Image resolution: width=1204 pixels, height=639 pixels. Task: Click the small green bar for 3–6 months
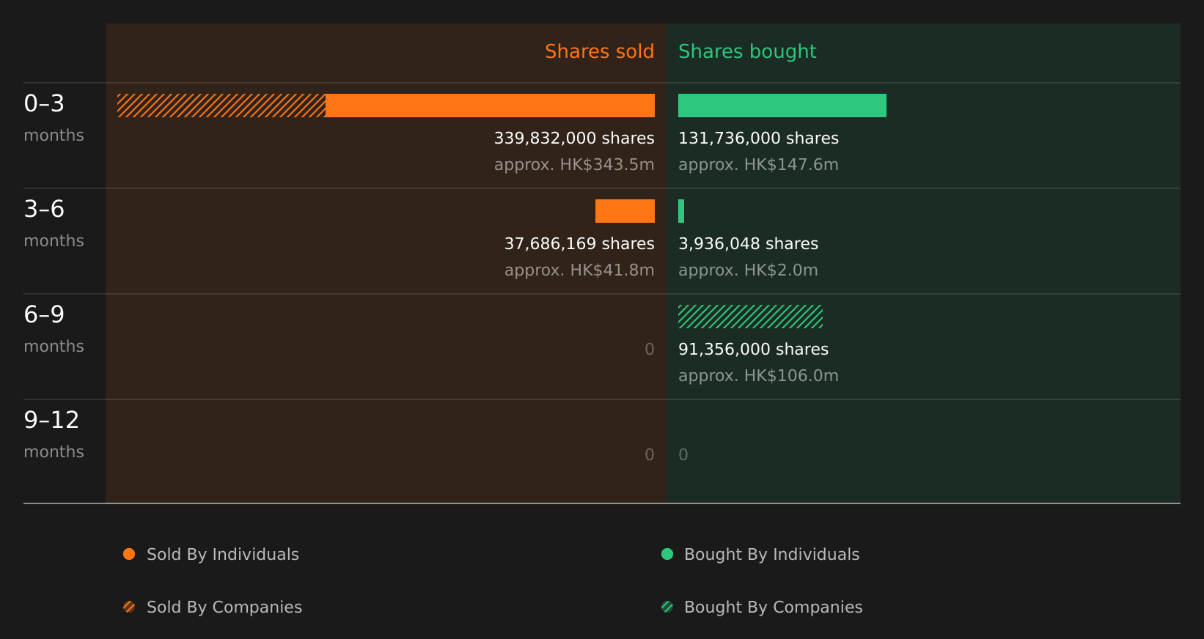pos(681,211)
